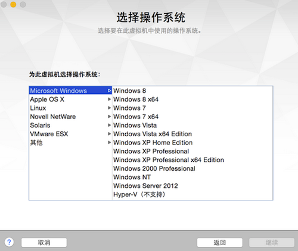Click the yellow minimize window button
The height and width of the screenshot is (251, 298).
pos(13,4)
